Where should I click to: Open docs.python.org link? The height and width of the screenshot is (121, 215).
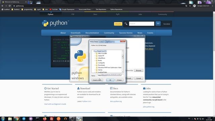116,102
